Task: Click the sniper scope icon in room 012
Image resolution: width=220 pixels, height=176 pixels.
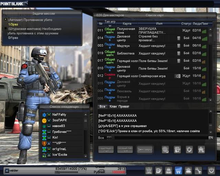Action: tap(177, 76)
